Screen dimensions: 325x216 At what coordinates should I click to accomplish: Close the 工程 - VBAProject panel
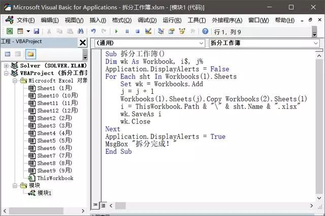tap(83, 43)
